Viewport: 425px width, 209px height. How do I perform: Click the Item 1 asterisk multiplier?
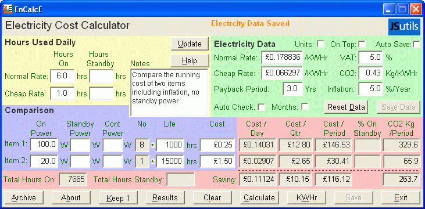click(x=152, y=145)
